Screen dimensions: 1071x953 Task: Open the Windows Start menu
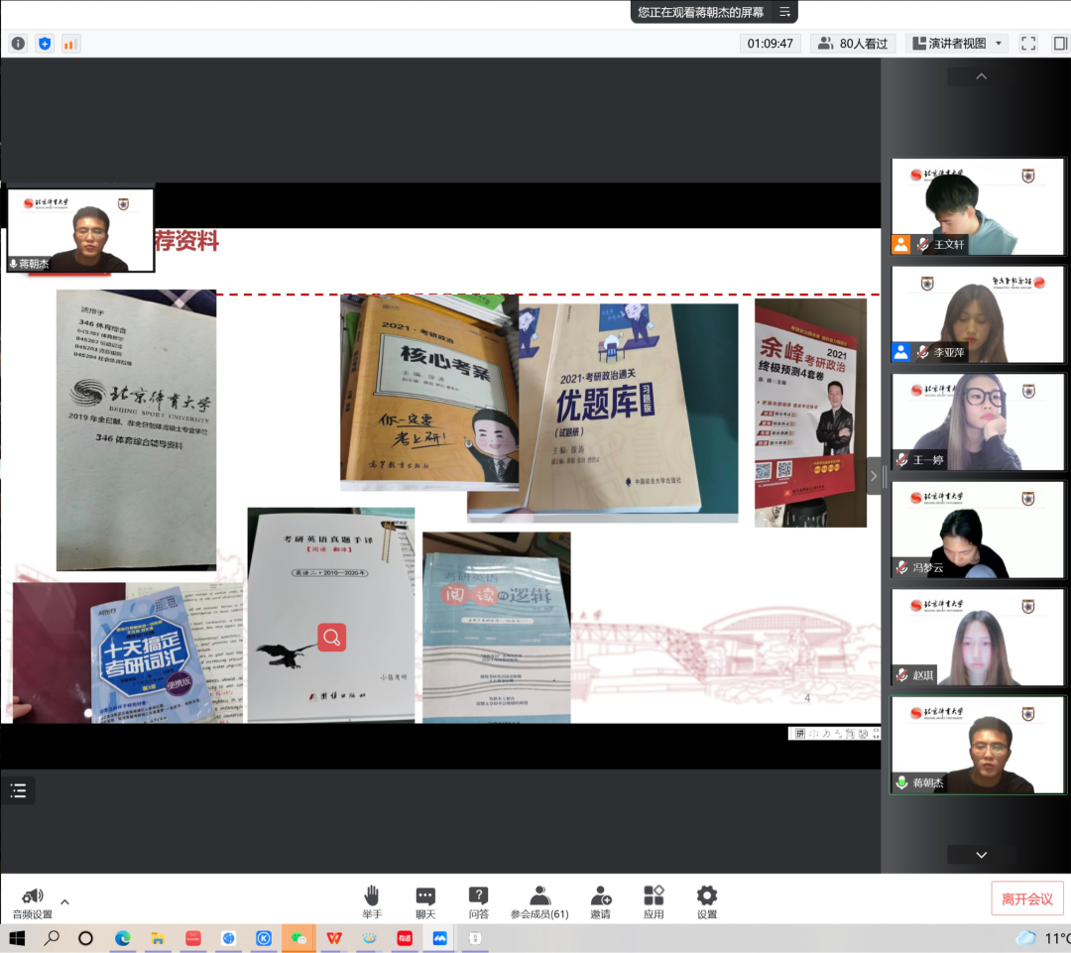pos(17,939)
